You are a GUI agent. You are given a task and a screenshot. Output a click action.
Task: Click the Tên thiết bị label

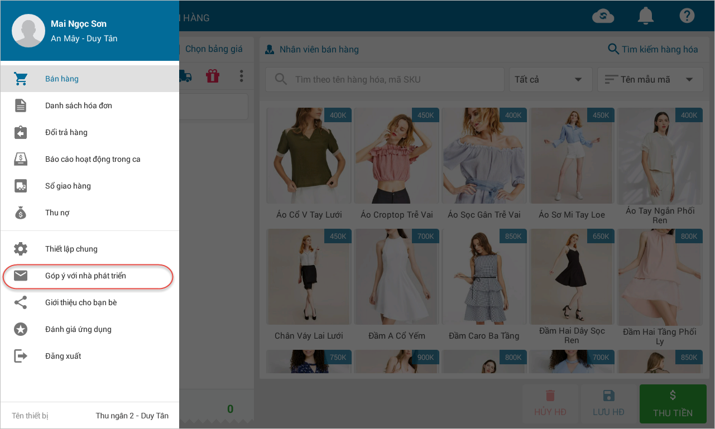30,416
